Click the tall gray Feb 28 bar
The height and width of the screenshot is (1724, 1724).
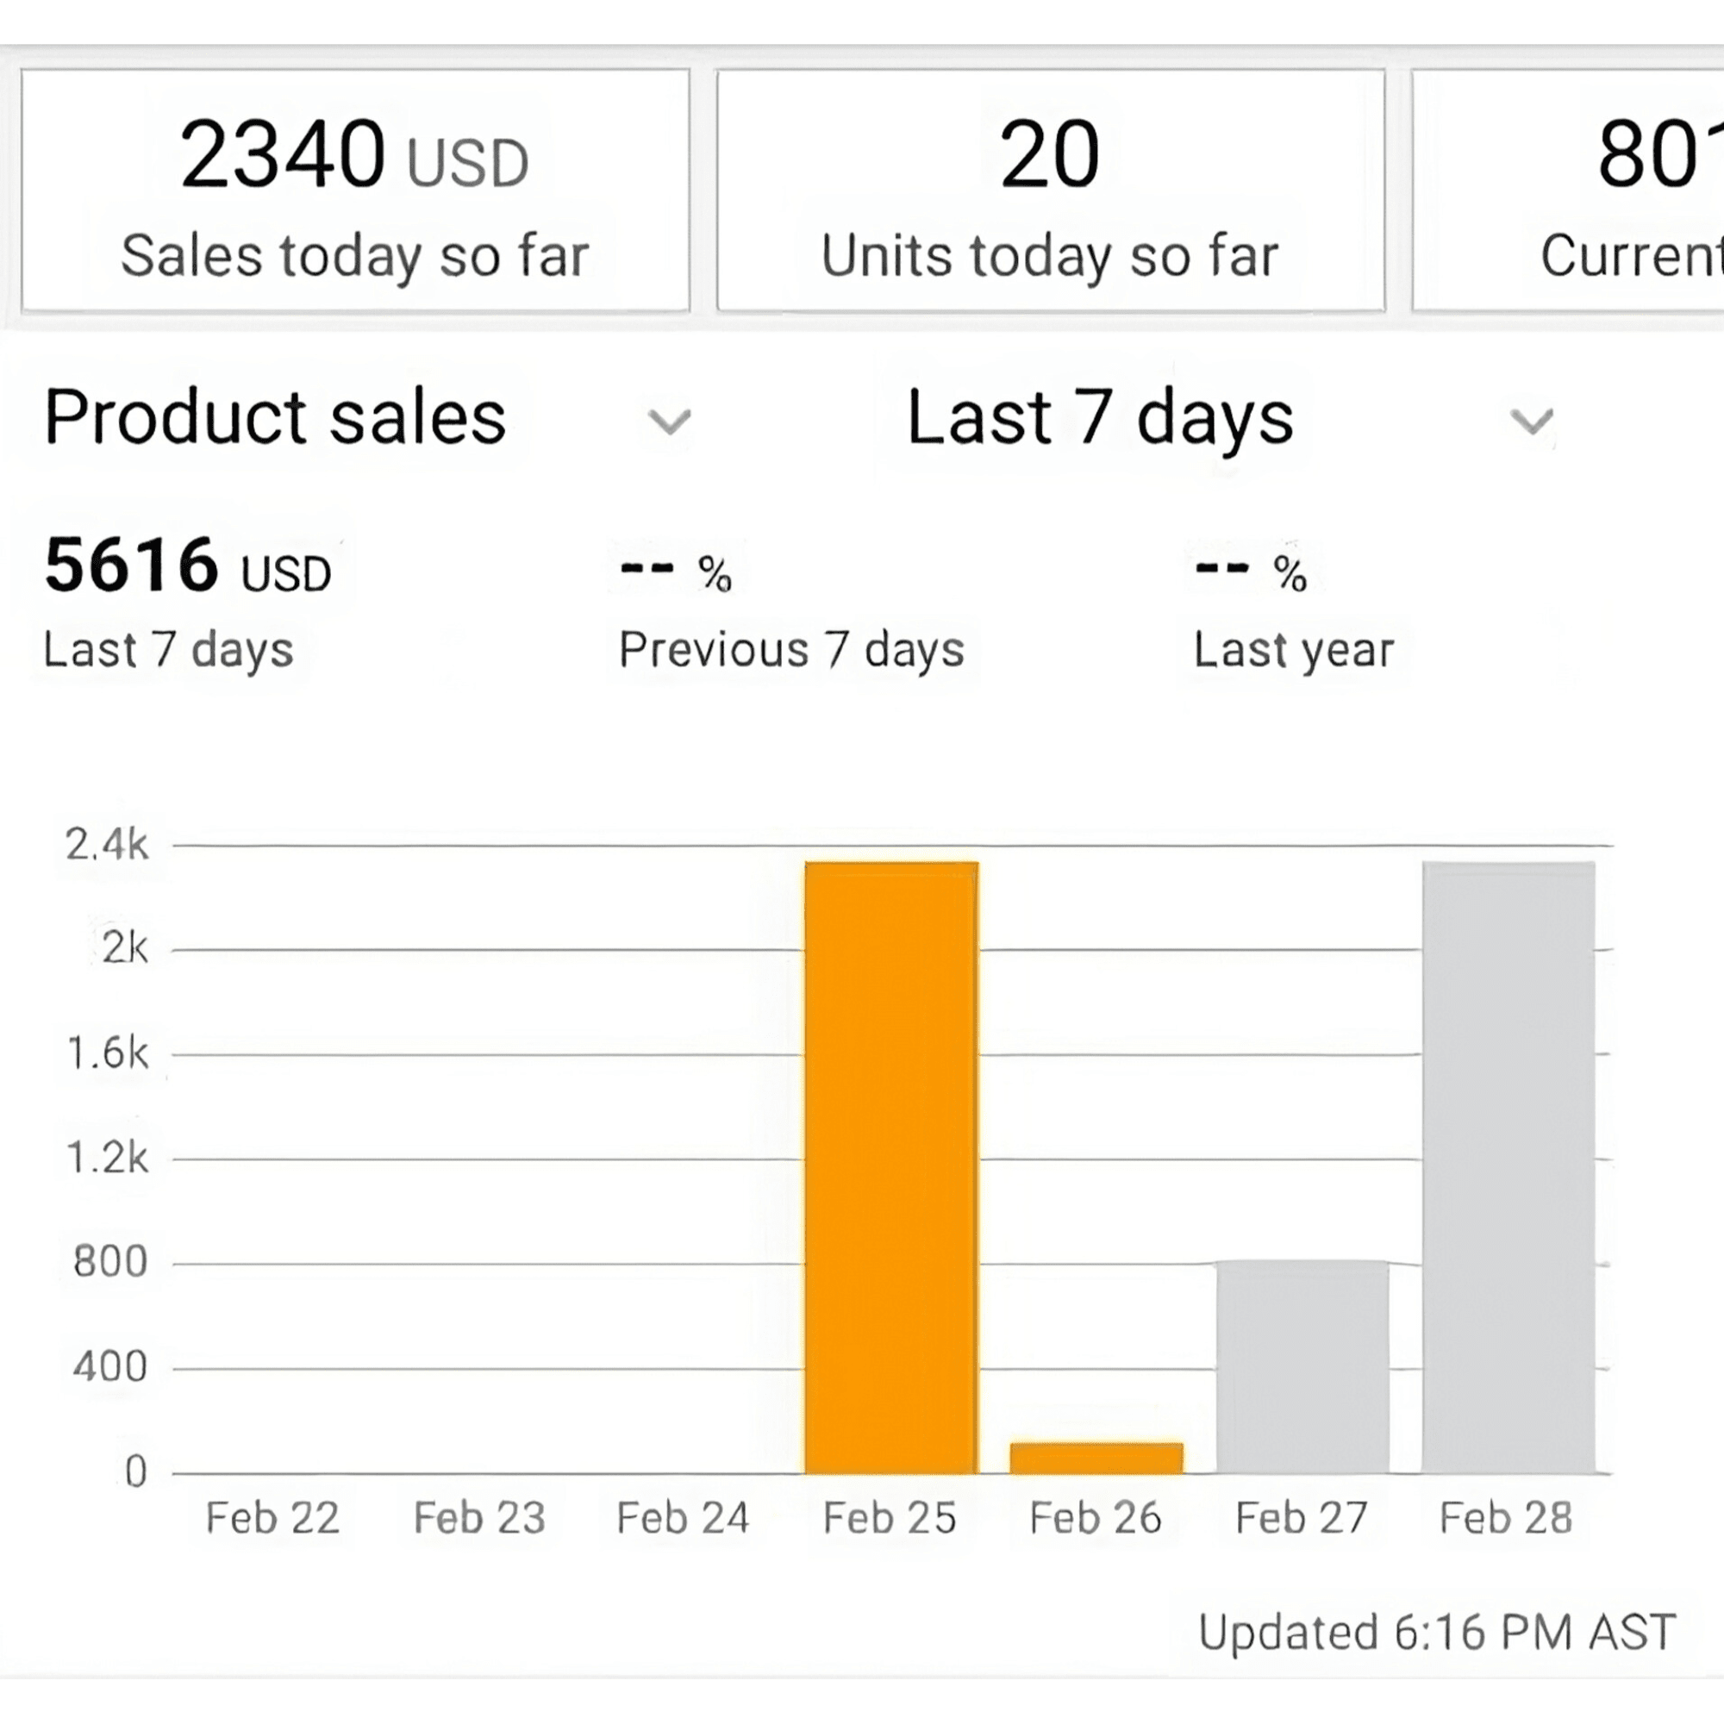(x=1508, y=1167)
